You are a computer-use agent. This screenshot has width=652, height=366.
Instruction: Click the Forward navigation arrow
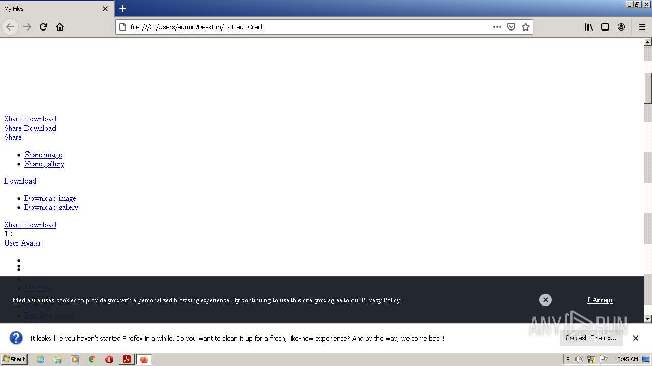coord(27,27)
